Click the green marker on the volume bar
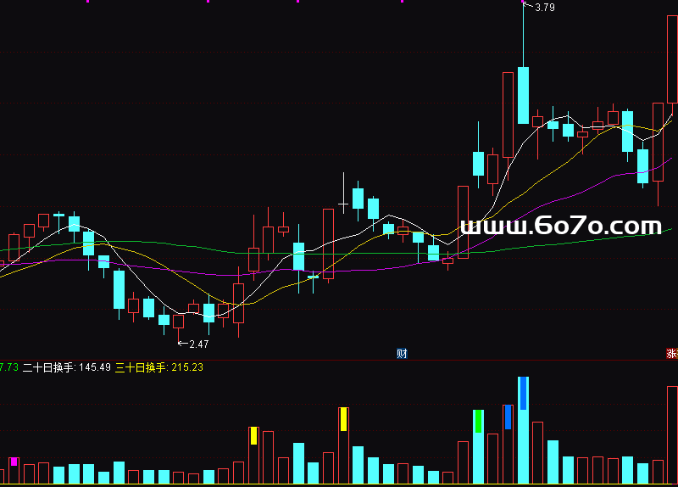The height and width of the screenshot is (487, 678). tap(478, 421)
